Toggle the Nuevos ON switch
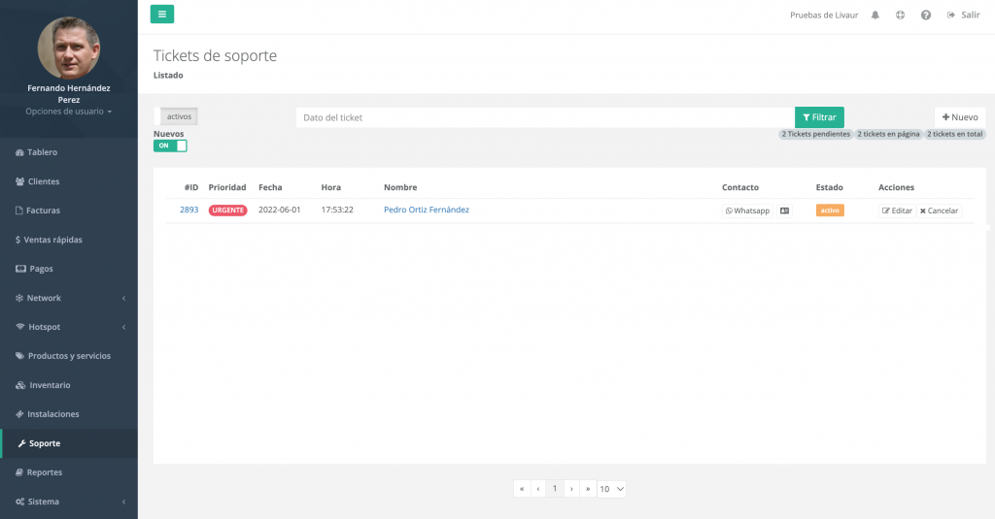The height and width of the screenshot is (519, 995). (x=170, y=146)
